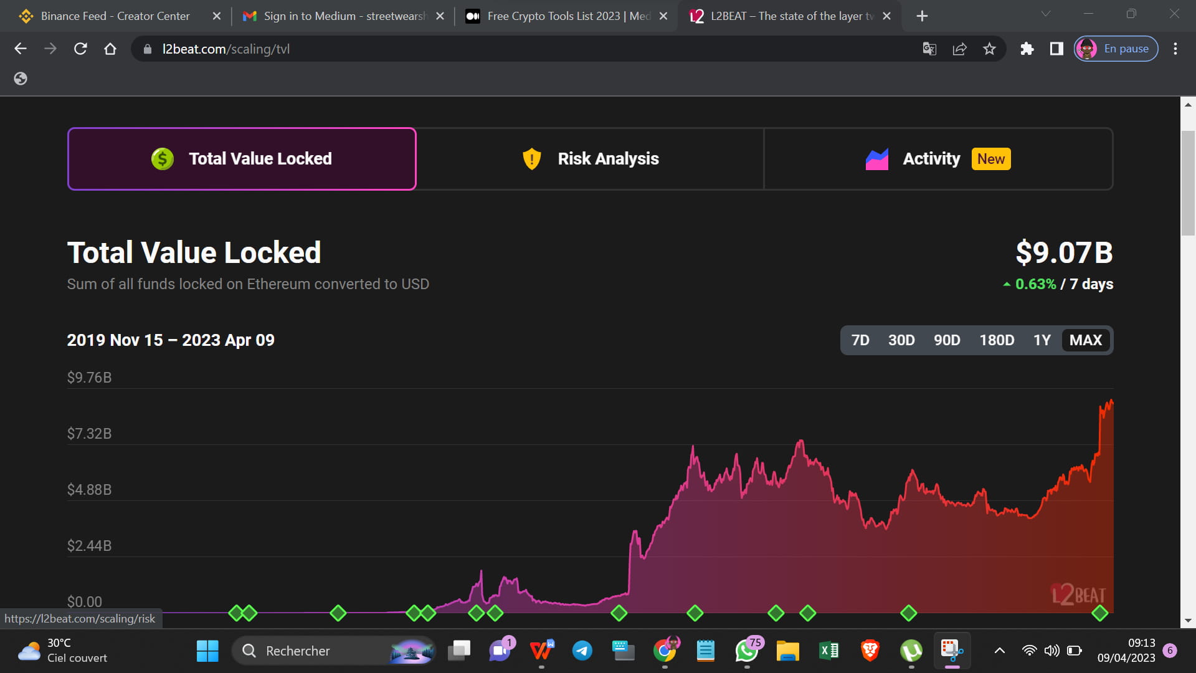Screen dimensions: 1196x673
Task: Go to browser home page
Action: pos(110,49)
